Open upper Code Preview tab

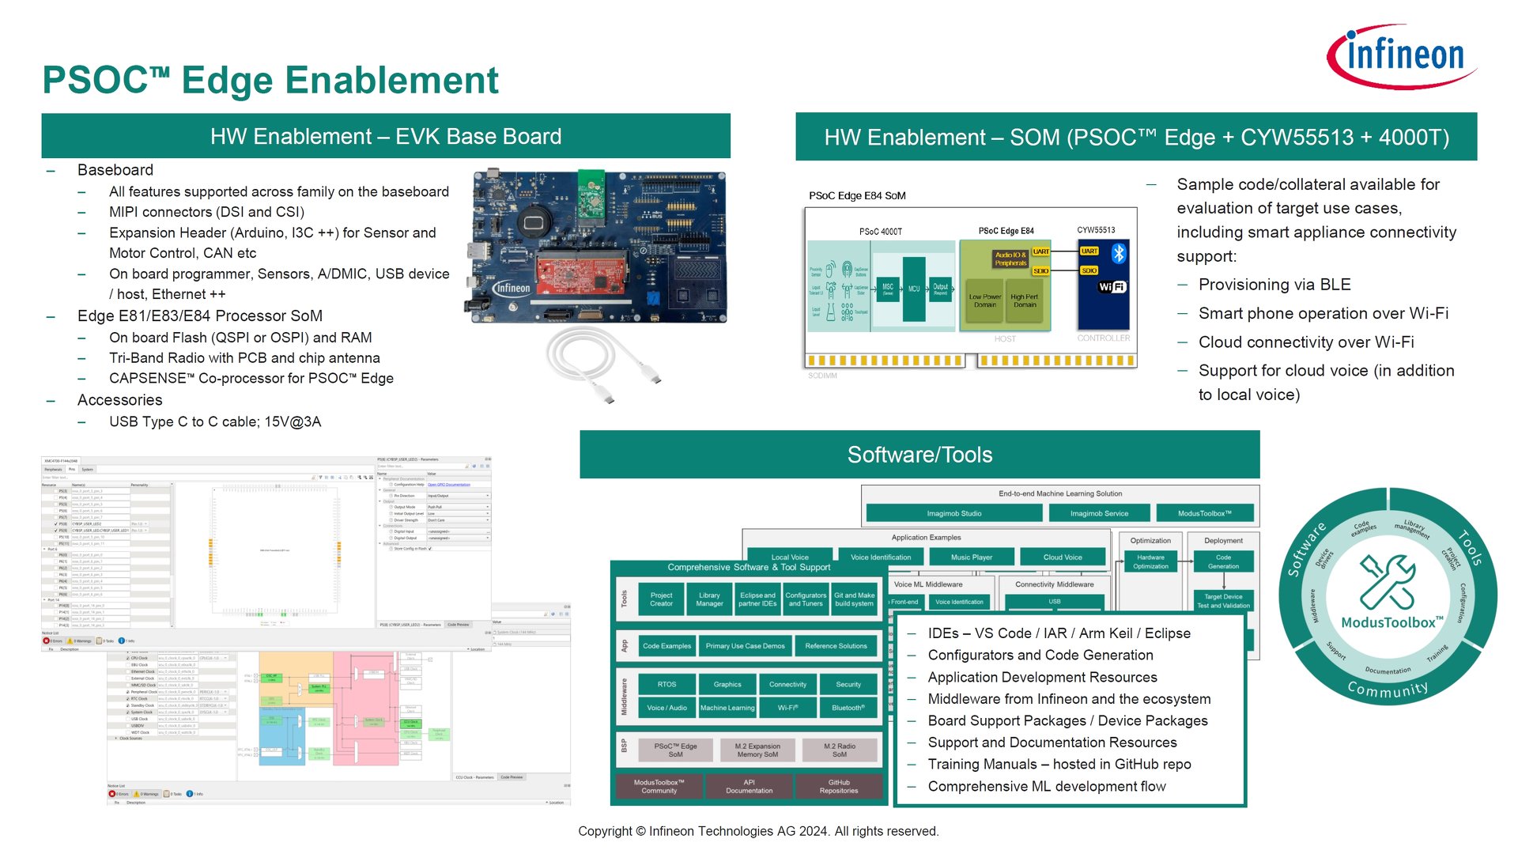point(459,625)
